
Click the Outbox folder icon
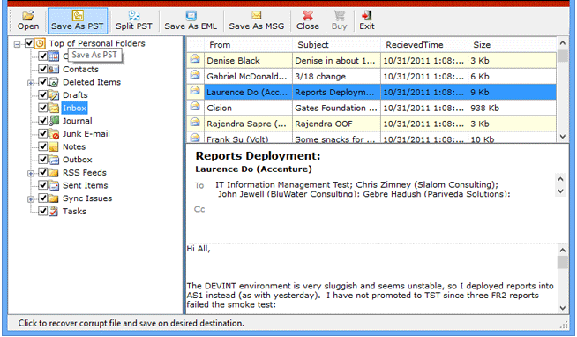53,160
